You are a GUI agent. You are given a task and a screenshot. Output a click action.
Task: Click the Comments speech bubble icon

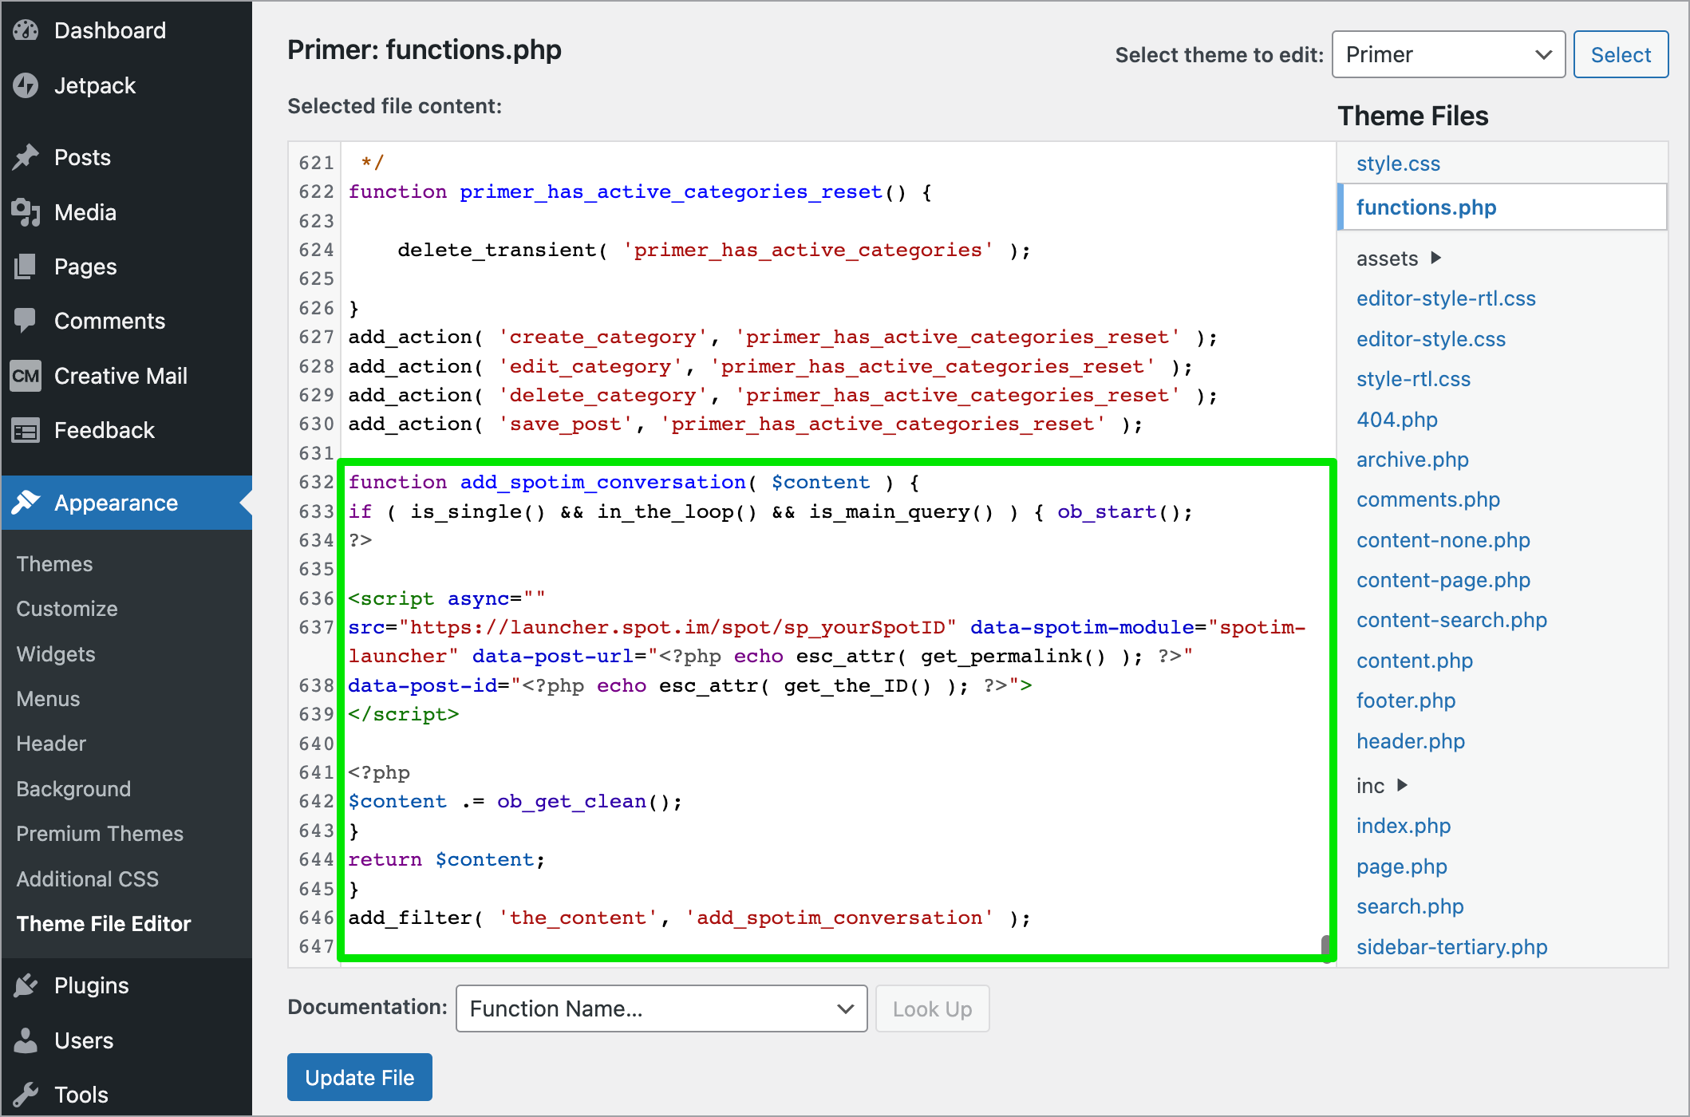coord(26,321)
